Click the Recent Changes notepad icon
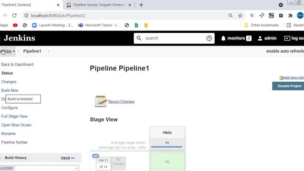The height and width of the screenshot is (171, 304). (101, 101)
